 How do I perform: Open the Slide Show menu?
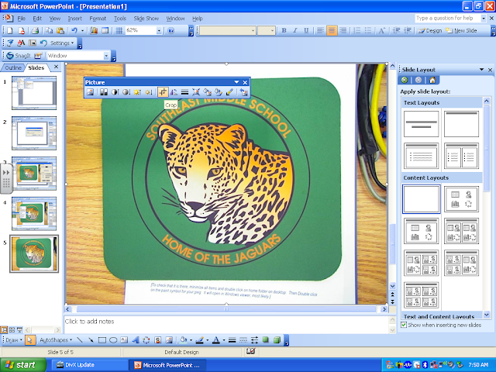click(146, 19)
